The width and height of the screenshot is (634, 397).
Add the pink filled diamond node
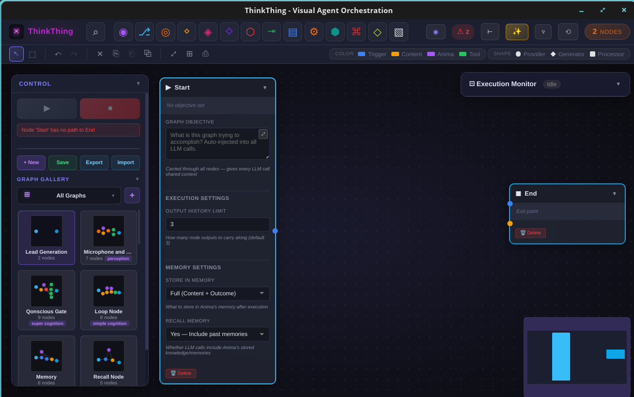208,32
